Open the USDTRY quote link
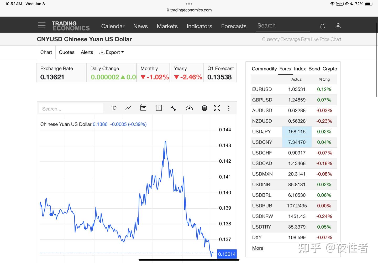 [261, 227]
